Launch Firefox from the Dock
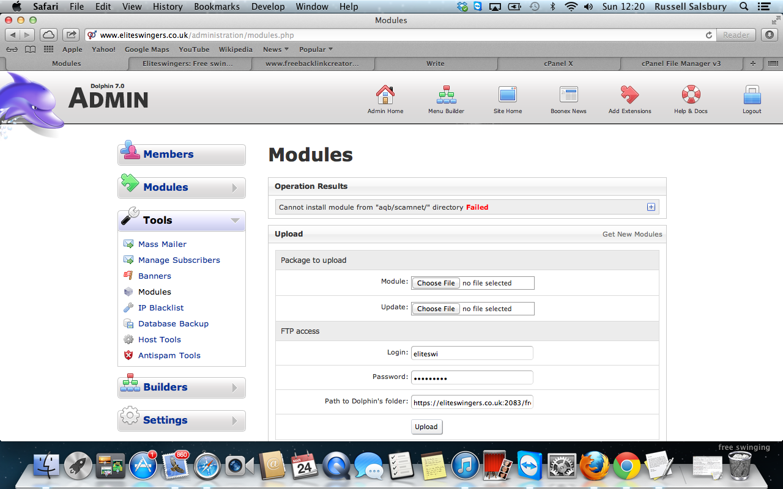783x489 pixels. [594, 467]
